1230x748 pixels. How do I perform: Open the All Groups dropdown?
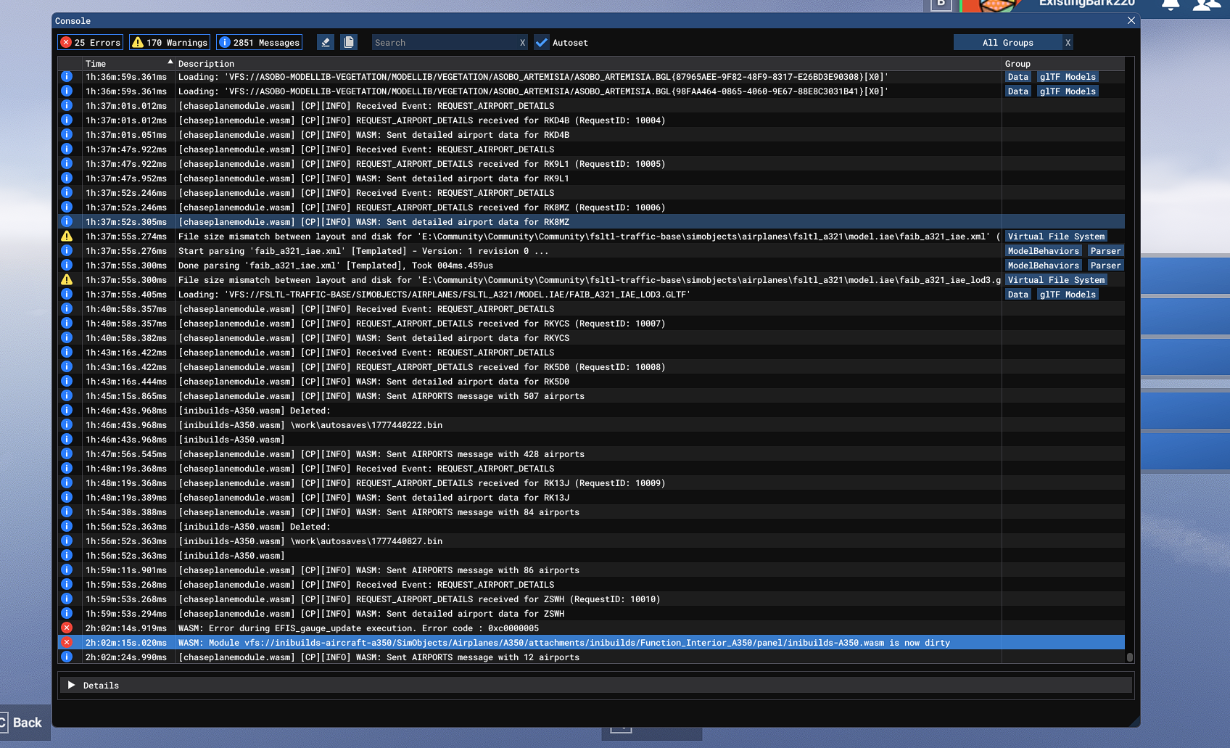[1007, 43]
